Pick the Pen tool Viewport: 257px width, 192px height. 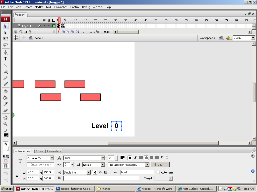point(5,52)
